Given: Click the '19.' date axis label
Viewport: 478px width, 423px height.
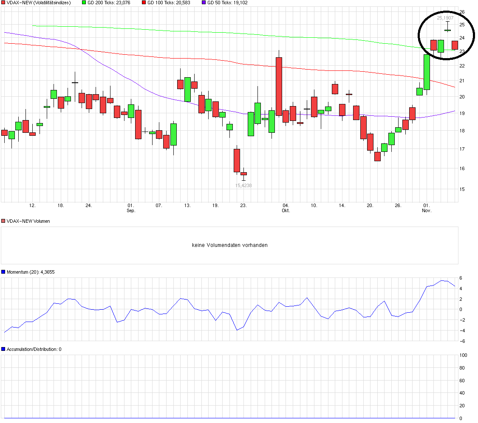Looking at the screenshot, I should point(215,205).
